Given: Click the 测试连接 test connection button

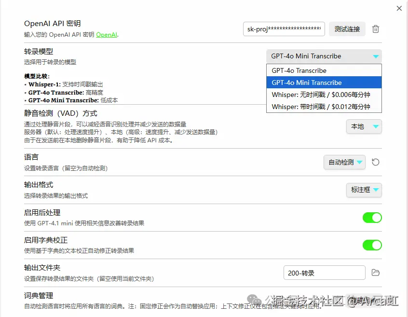Looking at the screenshot, I should (347, 29).
